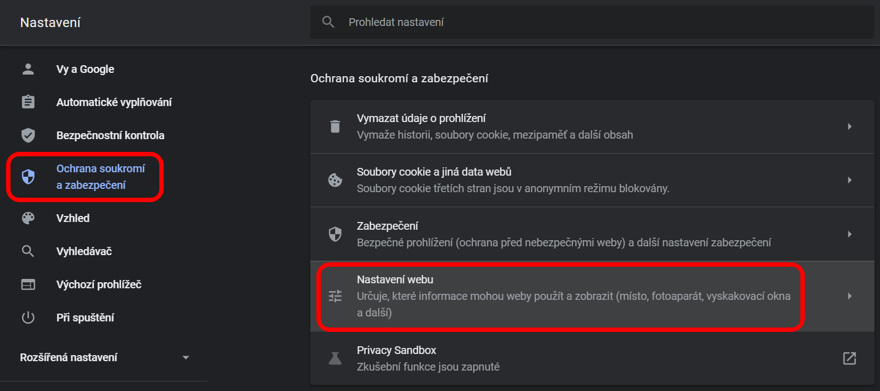This screenshot has width=880, height=391.
Task: Click the flask icon for Privacy Sandbox
Action: pos(335,358)
